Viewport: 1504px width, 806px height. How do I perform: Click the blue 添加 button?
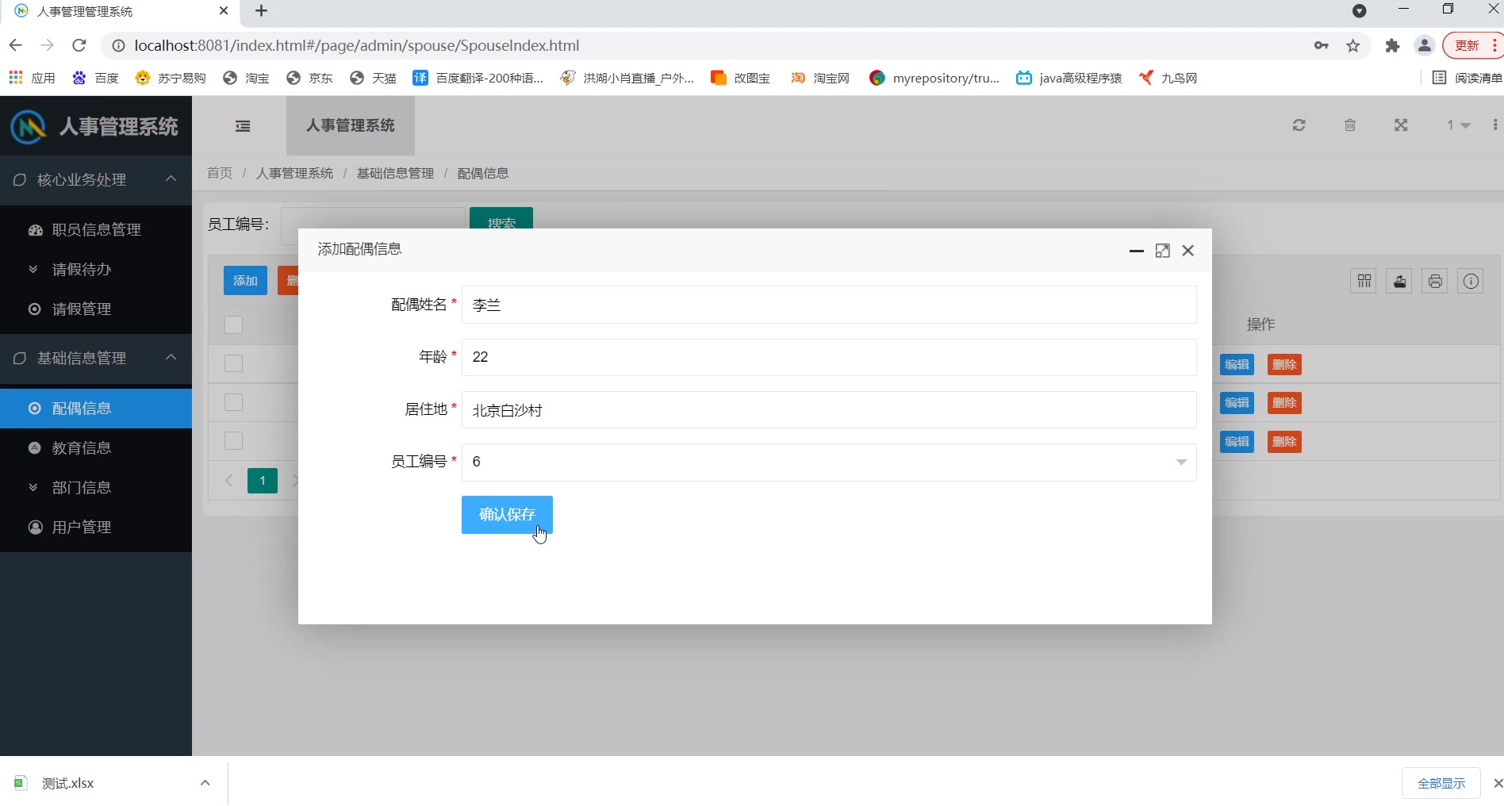(245, 281)
